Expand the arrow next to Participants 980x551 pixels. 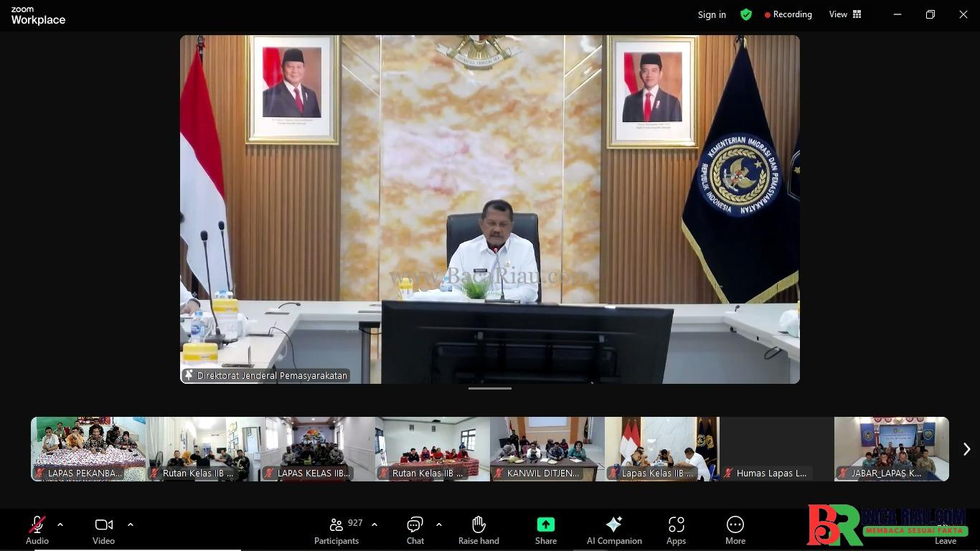[x=374, y=524]
